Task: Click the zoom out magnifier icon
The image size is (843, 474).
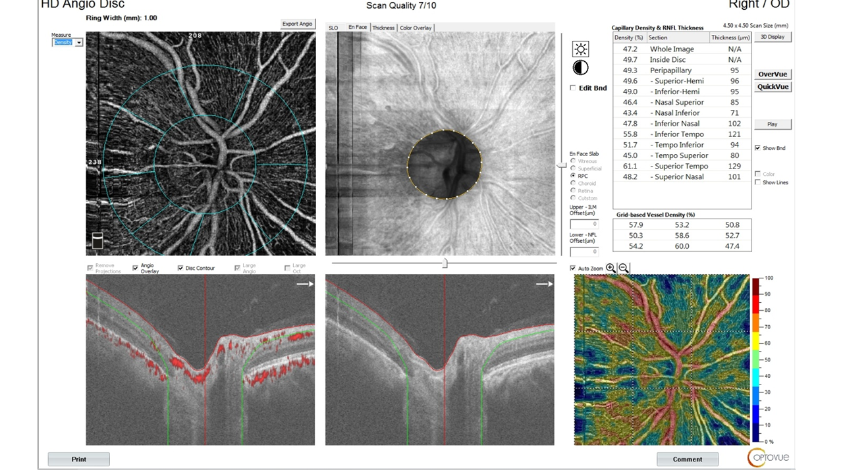Action: click(x=623, y=268)
